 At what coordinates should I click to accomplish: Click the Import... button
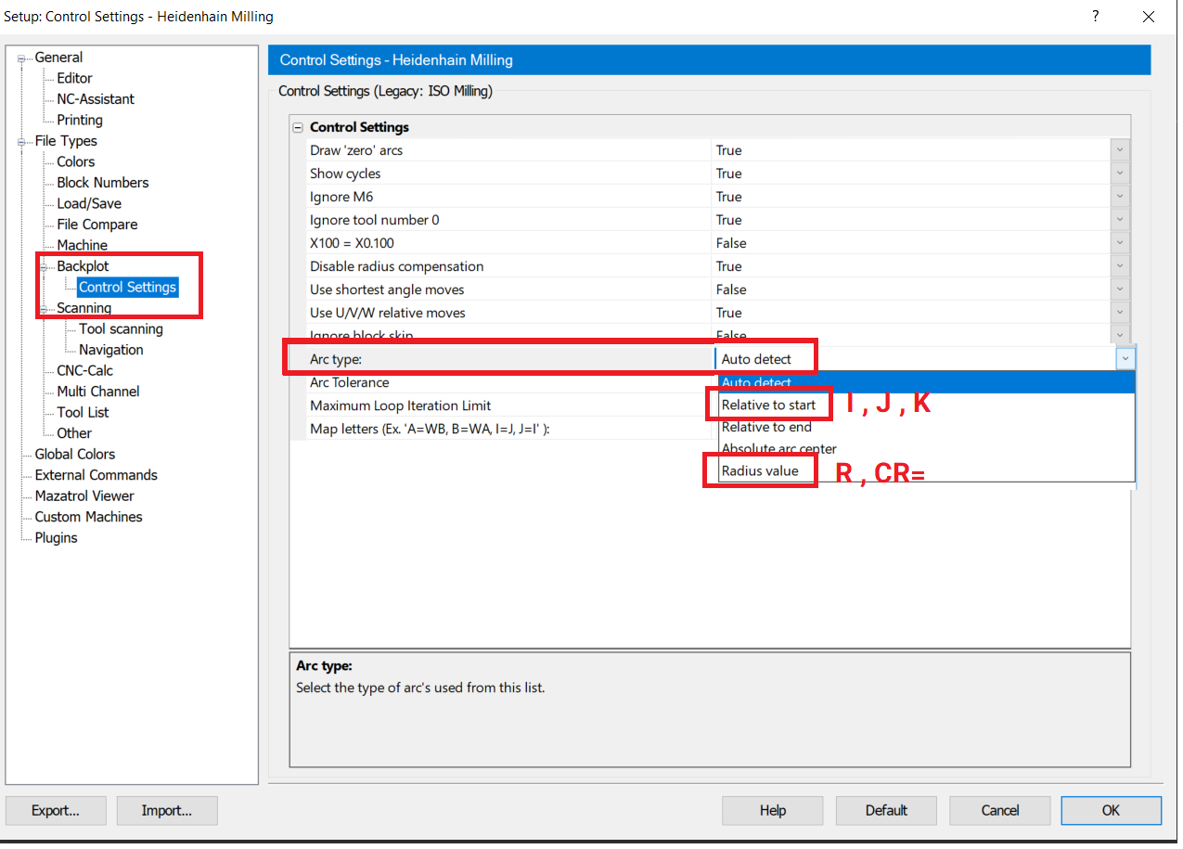(x=167, y=810)
